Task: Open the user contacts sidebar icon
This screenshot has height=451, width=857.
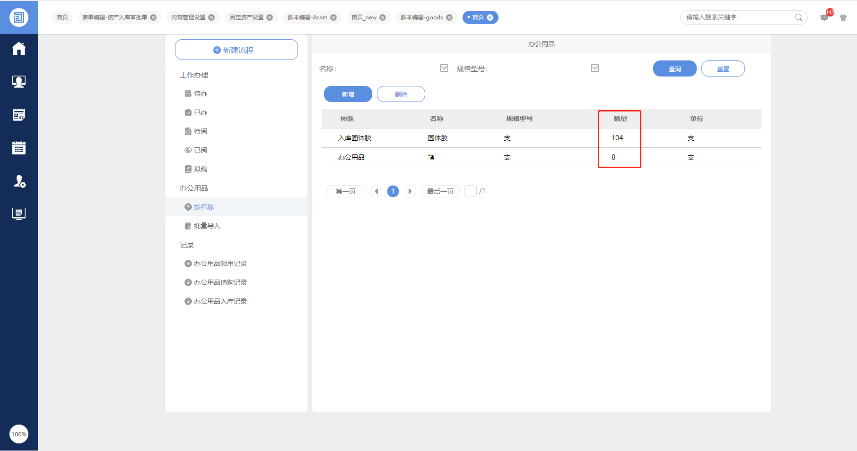Action: click(x=19, y=82)
